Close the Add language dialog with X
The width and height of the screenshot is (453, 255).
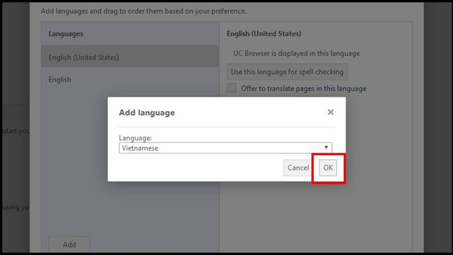coord(331,112)
